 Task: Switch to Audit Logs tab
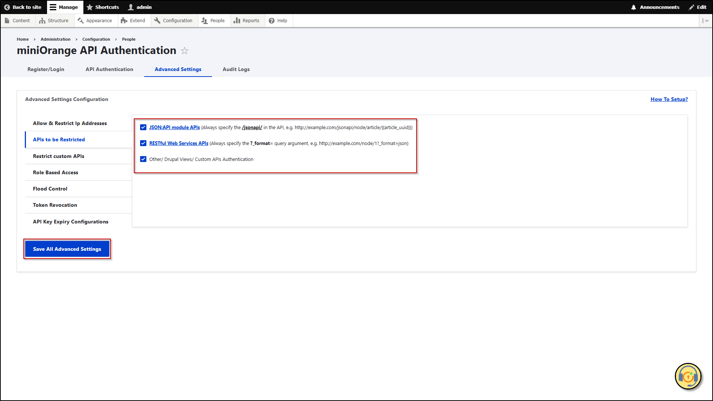(236, 69)
